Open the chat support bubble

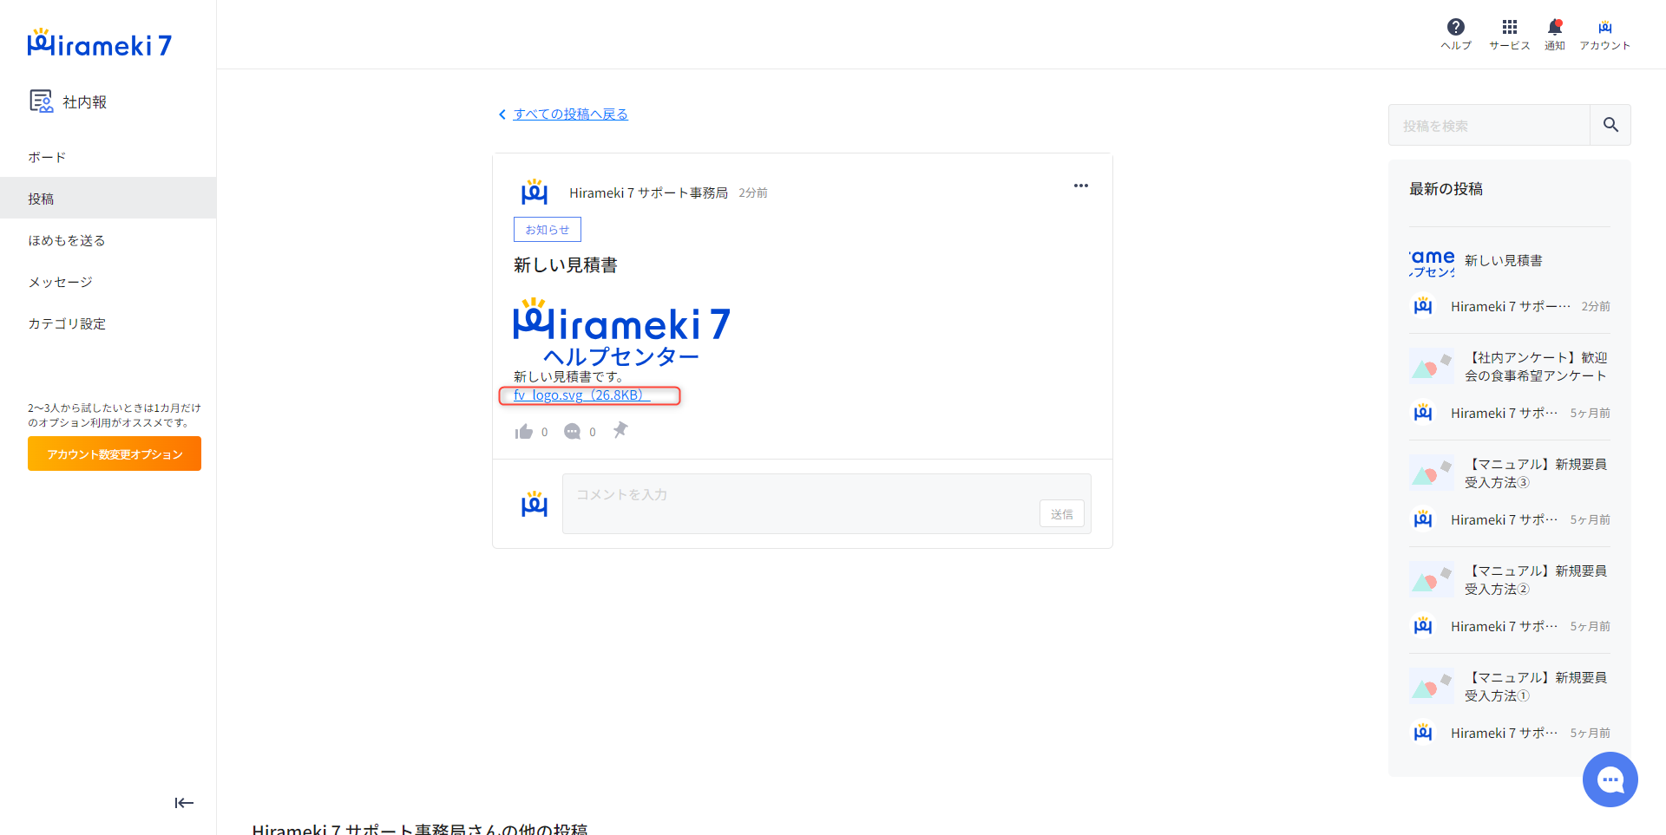click(x=1610, y=780)
